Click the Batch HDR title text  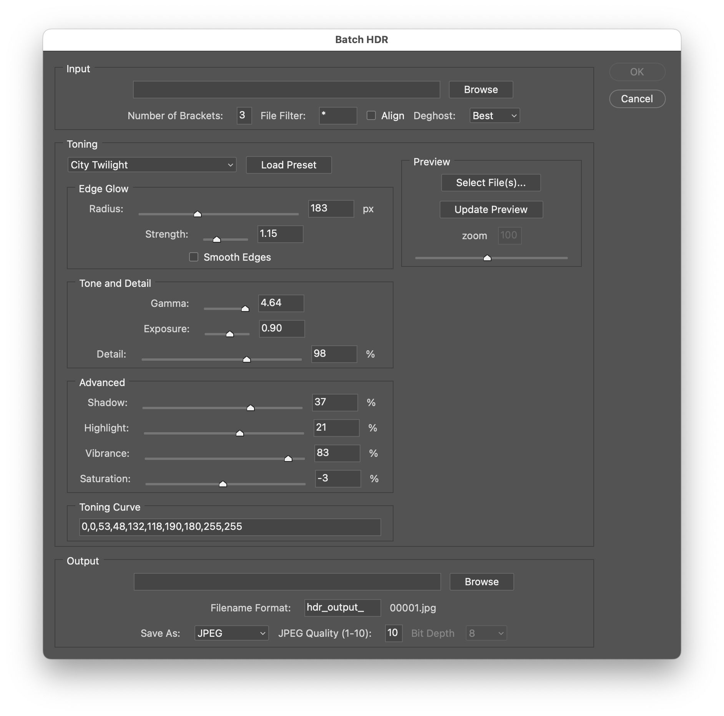362,40
